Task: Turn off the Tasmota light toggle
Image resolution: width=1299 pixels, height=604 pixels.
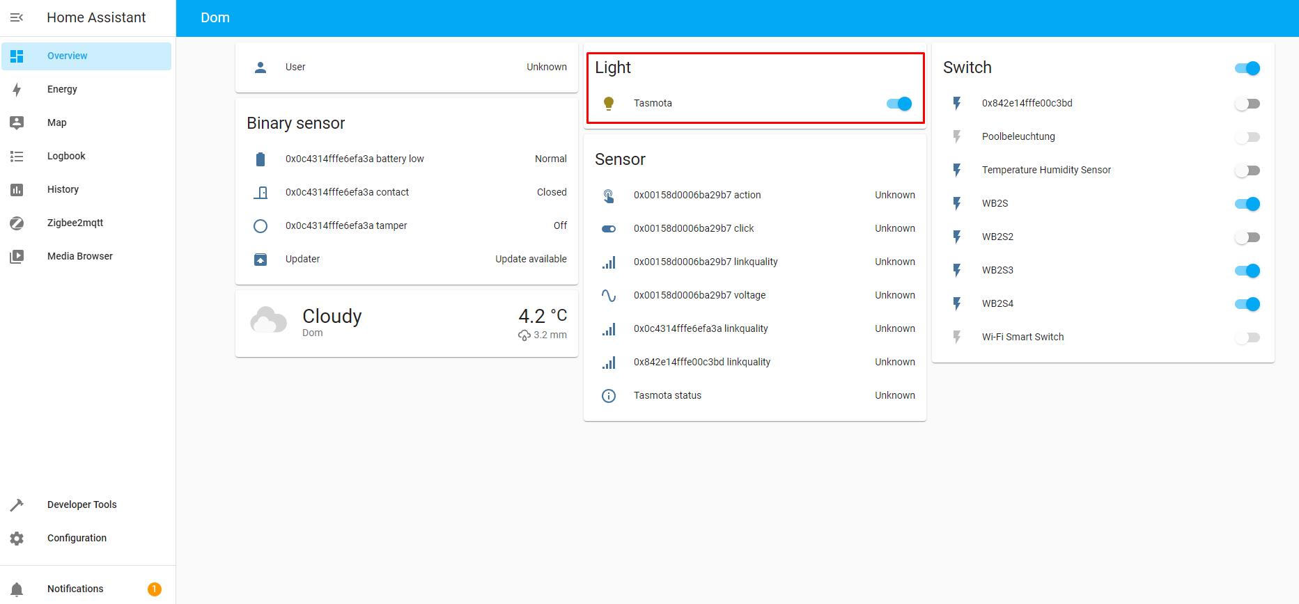Action: 899,104
